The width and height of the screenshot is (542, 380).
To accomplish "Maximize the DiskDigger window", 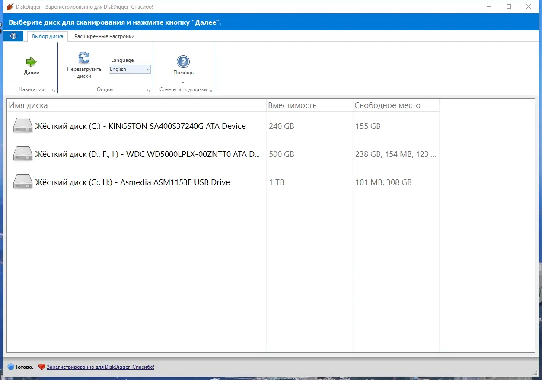I will point(509,6).
